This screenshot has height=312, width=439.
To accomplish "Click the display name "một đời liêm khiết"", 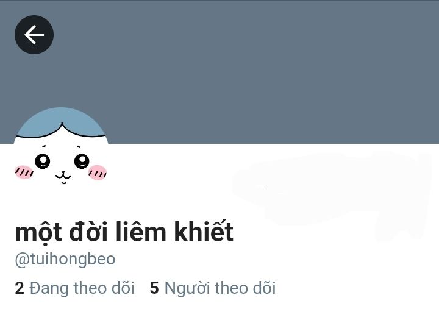I will pyautogui.click(x=124, y=232).
